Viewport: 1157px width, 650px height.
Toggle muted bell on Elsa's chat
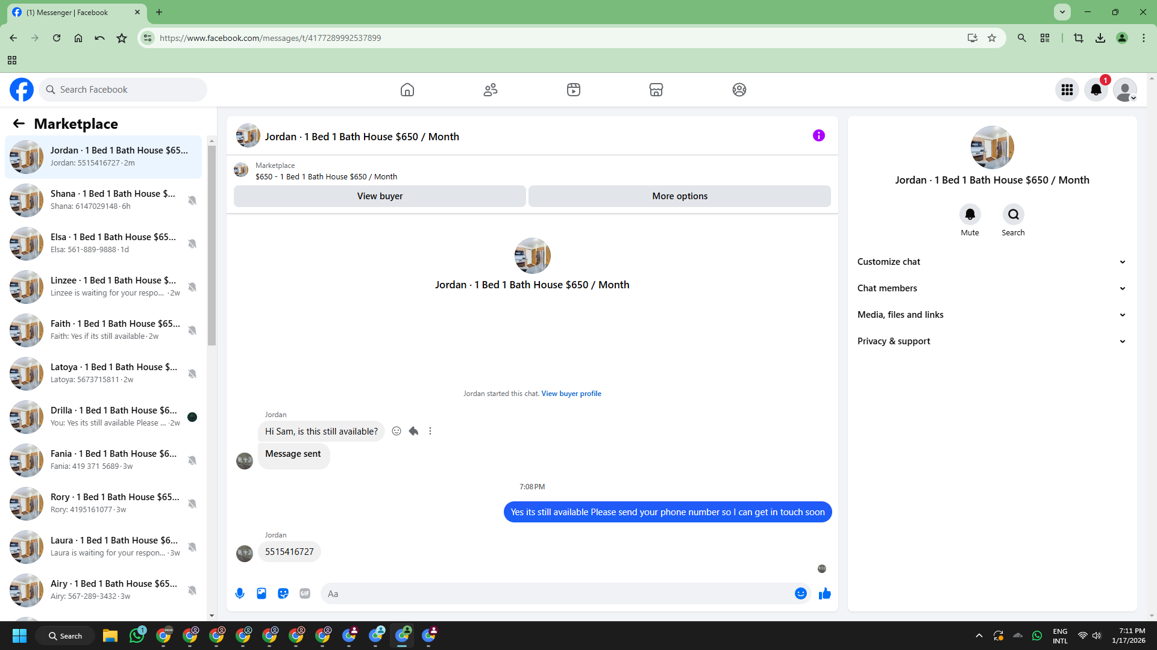192,244
